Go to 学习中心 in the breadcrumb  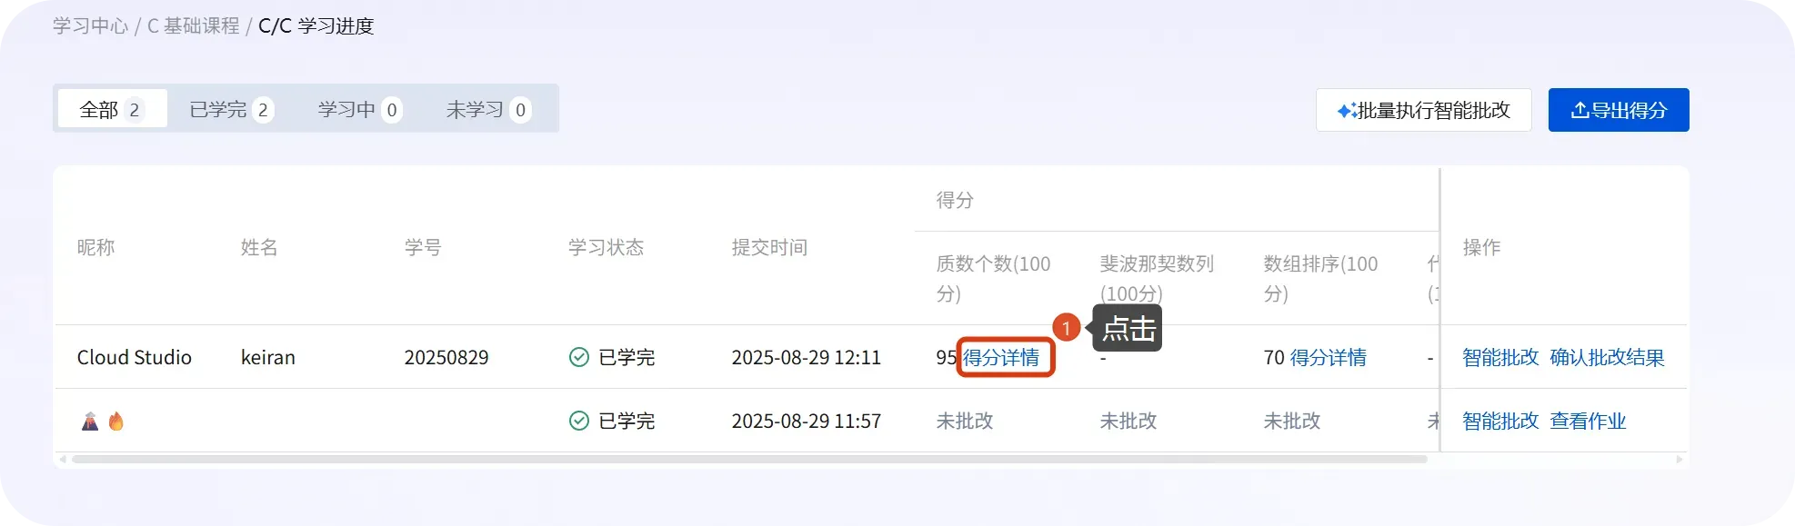pos(90,25)
